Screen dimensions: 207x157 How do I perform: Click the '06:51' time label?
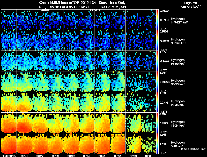click(x=102, y=156)
